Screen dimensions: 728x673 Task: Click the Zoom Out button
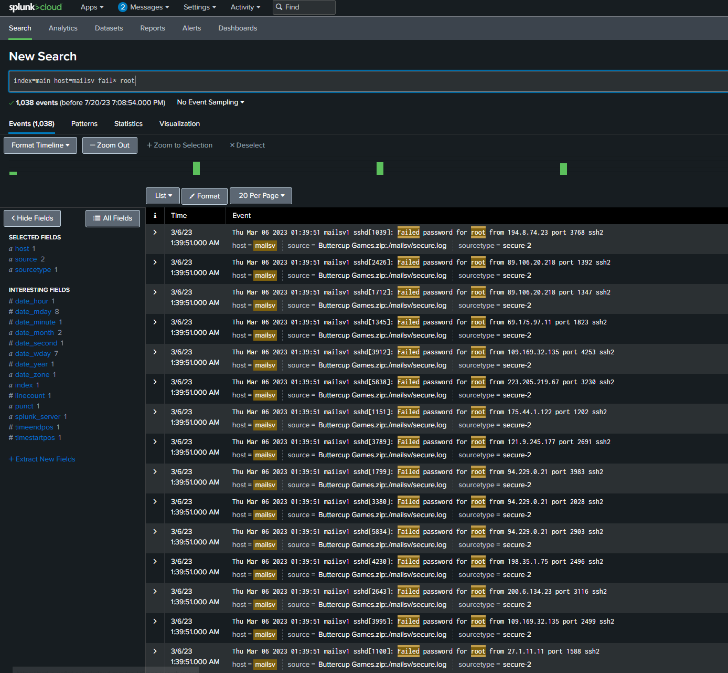pos(110,145)
